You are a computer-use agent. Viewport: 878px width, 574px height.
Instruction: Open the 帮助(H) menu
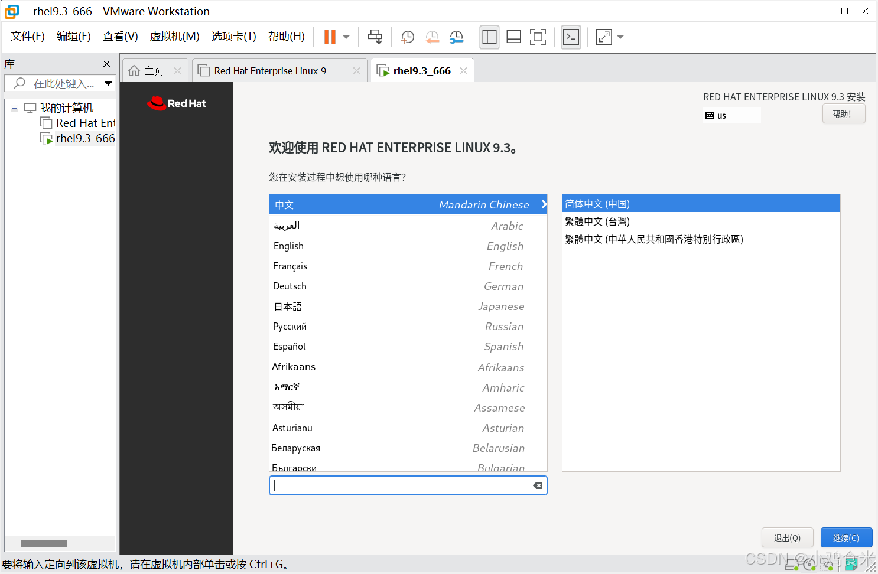point(287,37)
